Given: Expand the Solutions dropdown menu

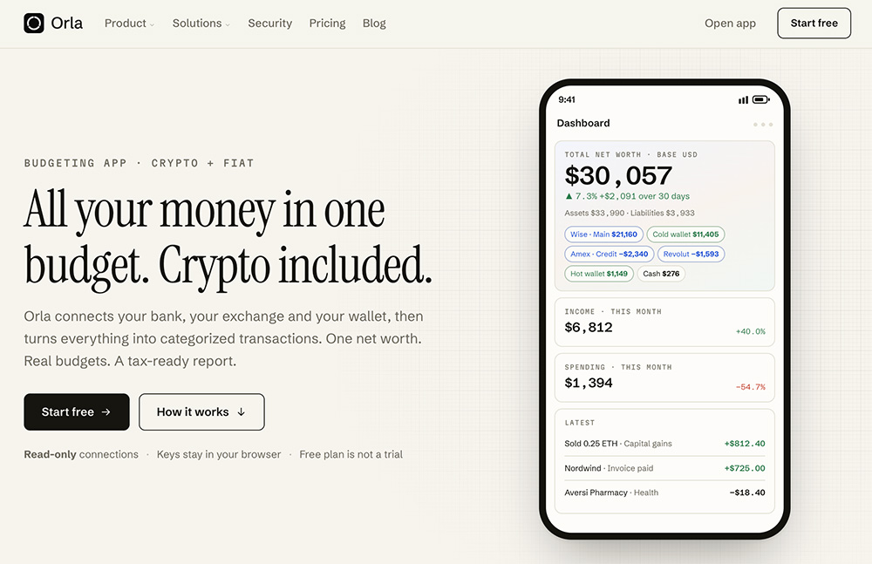Looking at the screenshot, I should [201, 24].
